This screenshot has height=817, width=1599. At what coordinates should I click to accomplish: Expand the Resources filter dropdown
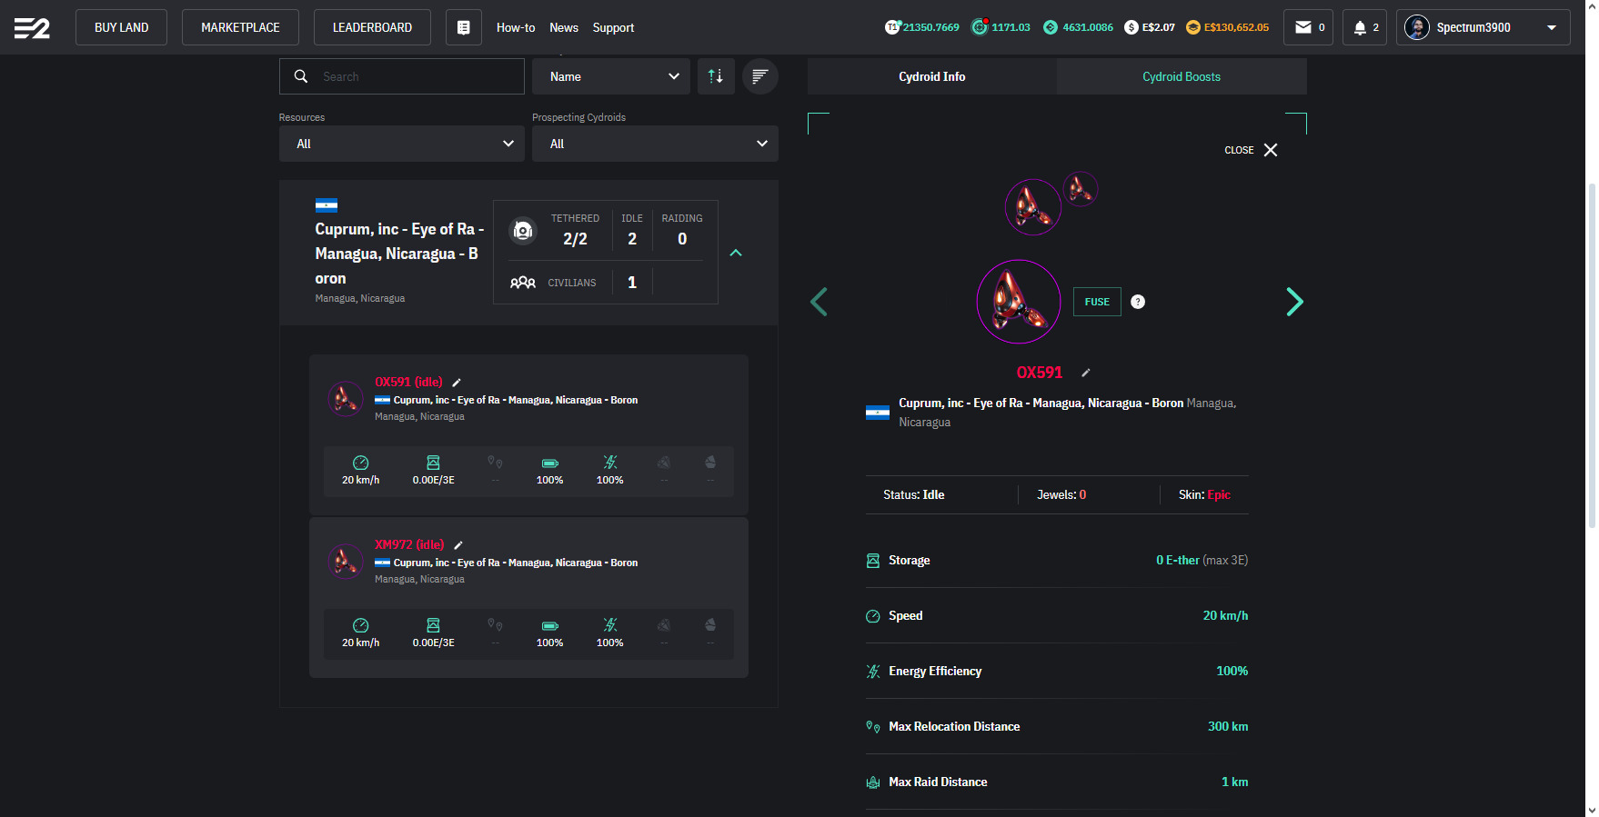[401, 144]
